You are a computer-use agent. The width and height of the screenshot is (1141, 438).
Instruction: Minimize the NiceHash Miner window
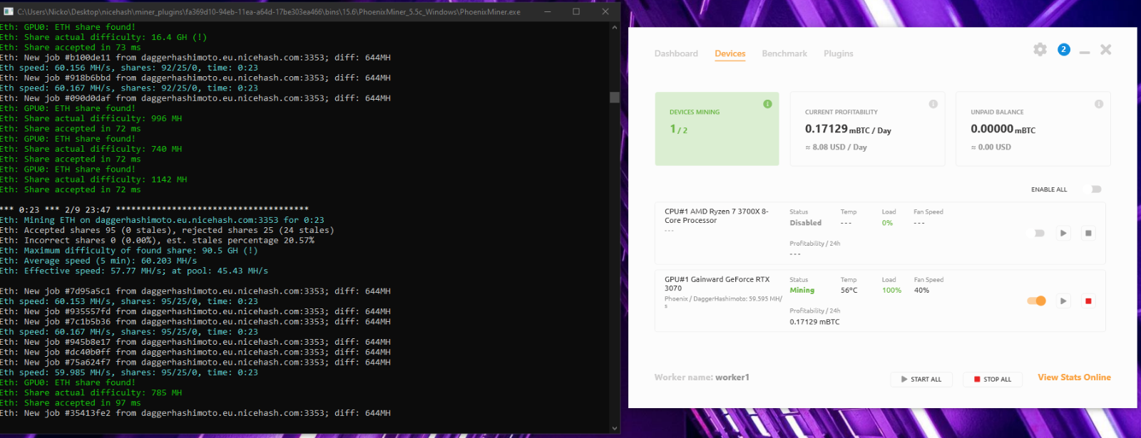pyautogui.click(x=1085, y=52)
